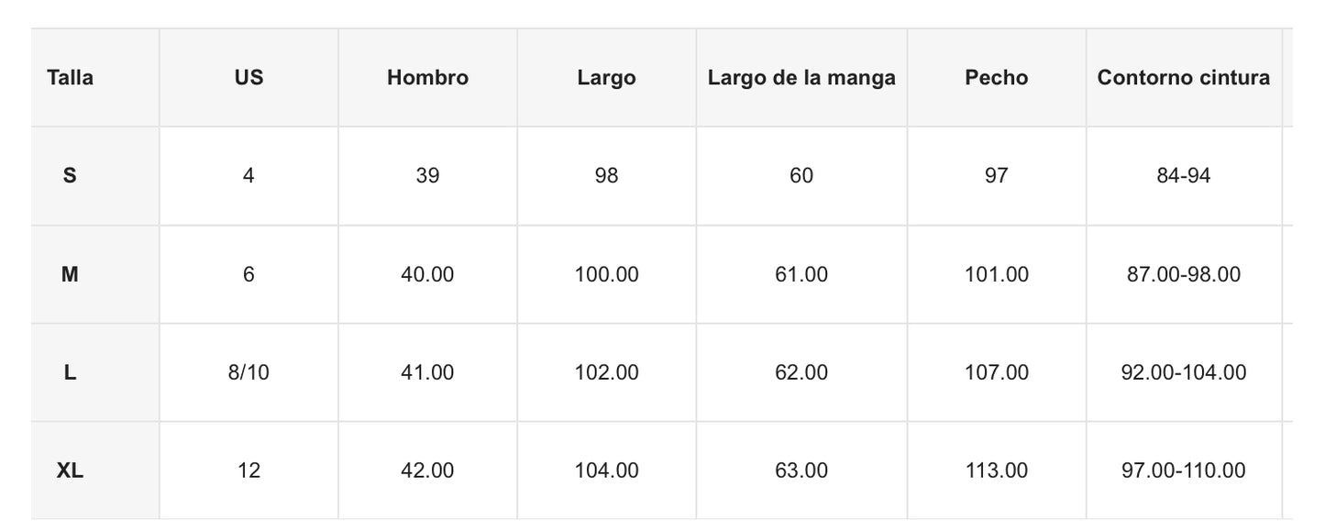Click the S size row label
This screenshot has height=531, width=1325.
click(70, 176)
